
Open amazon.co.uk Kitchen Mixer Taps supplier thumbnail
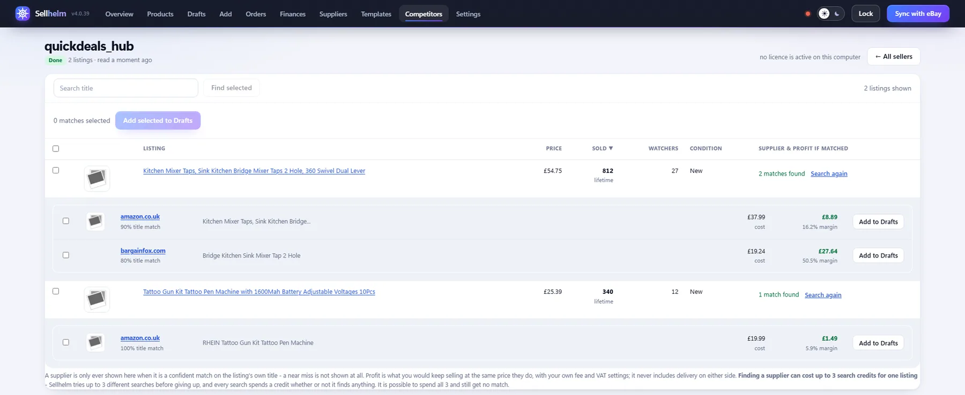tap(95, 221)
